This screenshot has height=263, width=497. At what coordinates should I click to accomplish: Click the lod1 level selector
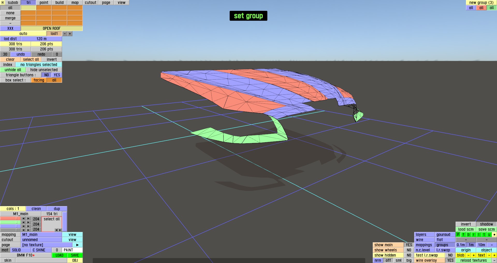(x=54, y=34)
